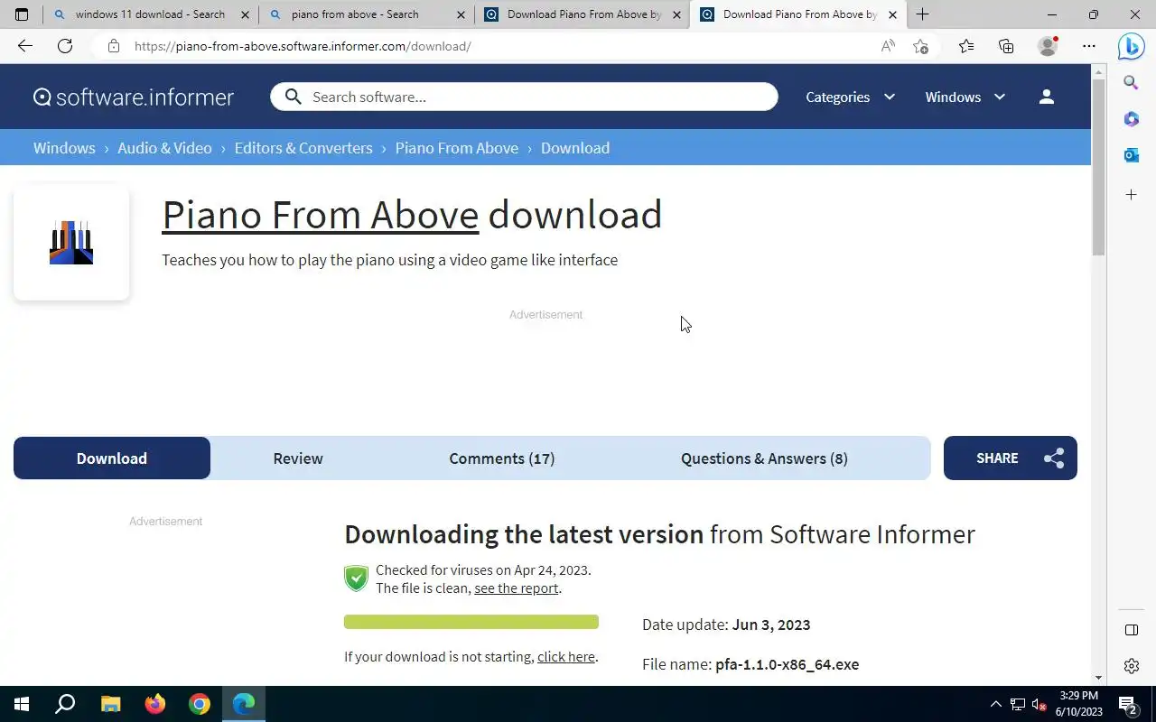Close the 'piano from above - Search' tab
The image size is (1156, 722).
[461, 14]
